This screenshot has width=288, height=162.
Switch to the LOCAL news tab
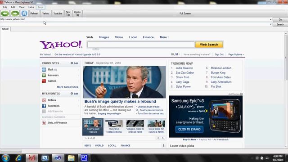[112, 145]
